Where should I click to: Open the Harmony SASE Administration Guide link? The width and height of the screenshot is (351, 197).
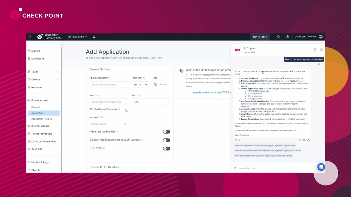295,124
